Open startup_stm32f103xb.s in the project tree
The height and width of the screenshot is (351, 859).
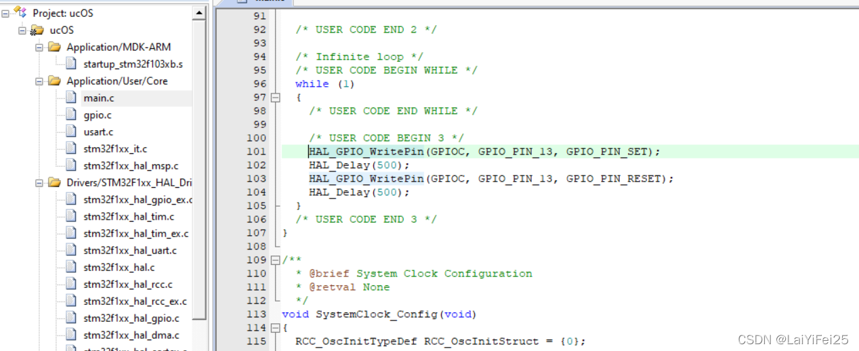tap(133, 64)
